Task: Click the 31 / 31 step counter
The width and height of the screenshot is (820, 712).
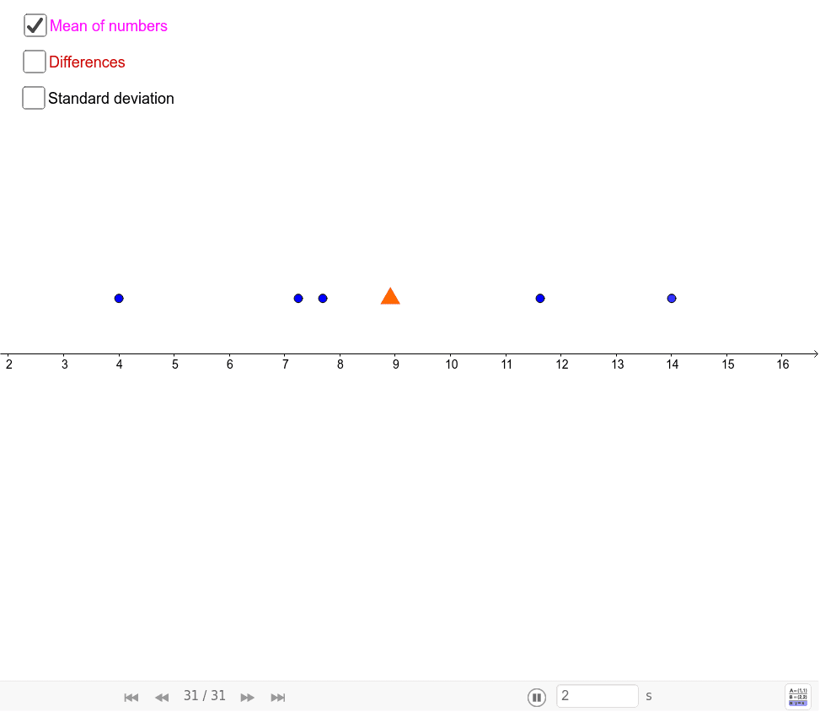Action: (x=204, y=695)
